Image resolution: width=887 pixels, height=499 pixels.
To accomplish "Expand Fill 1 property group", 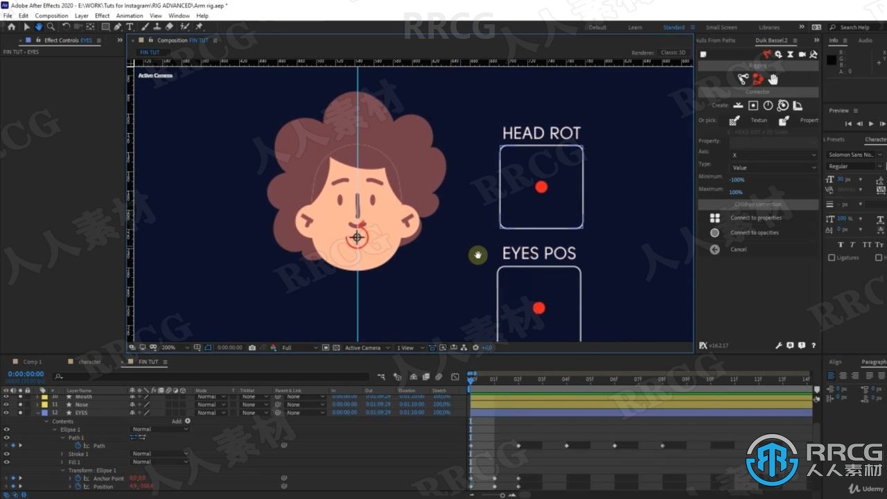I will (x=62, y=462).
